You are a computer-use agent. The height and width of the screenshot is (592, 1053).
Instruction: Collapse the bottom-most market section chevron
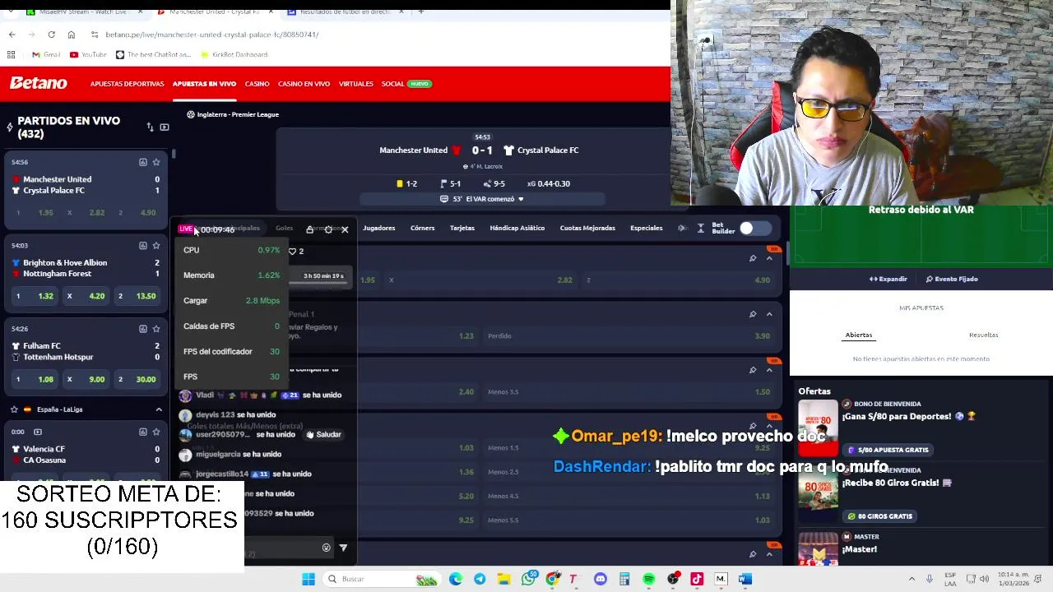769,554
